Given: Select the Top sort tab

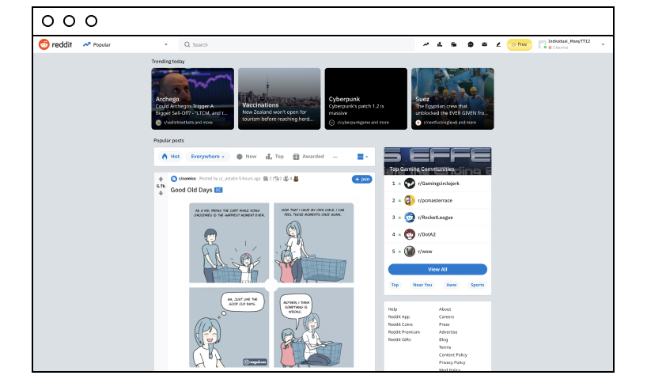Looking at the screenshot, I should (274, 157).
